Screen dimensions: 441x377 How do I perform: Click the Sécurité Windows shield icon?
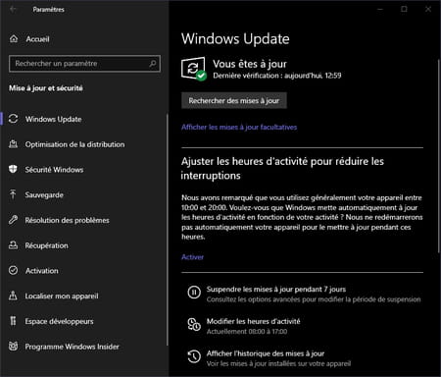click(13, 169)
